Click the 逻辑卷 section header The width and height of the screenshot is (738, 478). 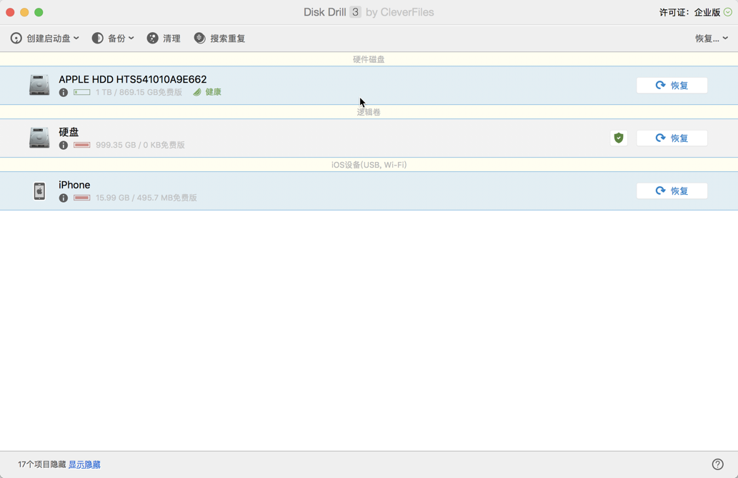pyautogui.click(x=369, y=112)
